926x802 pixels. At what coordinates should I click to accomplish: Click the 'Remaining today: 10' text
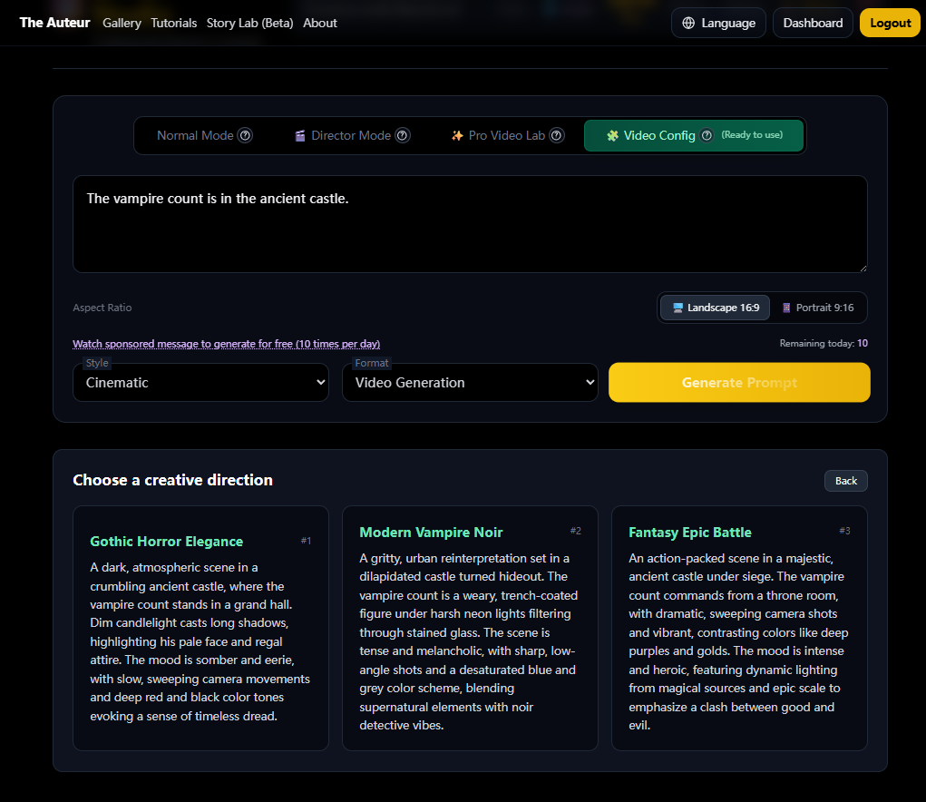coord(824,343)
